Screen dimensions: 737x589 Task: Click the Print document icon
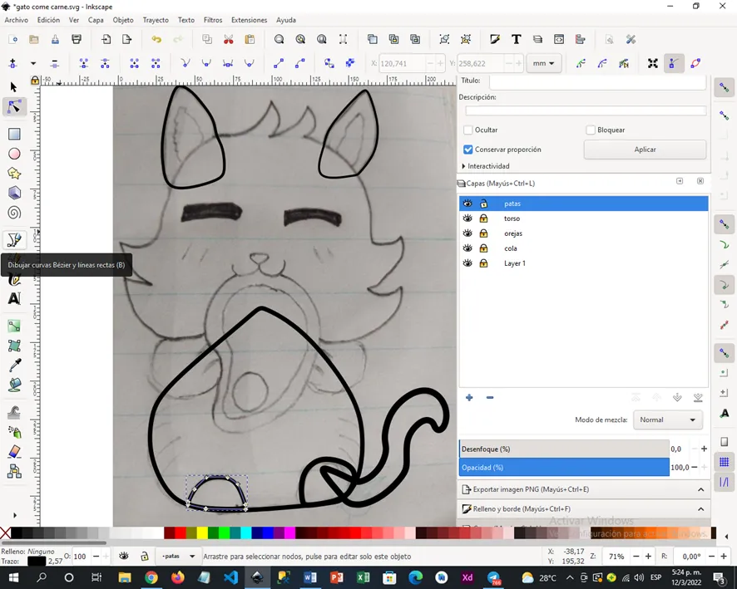(x=77, y=39)
